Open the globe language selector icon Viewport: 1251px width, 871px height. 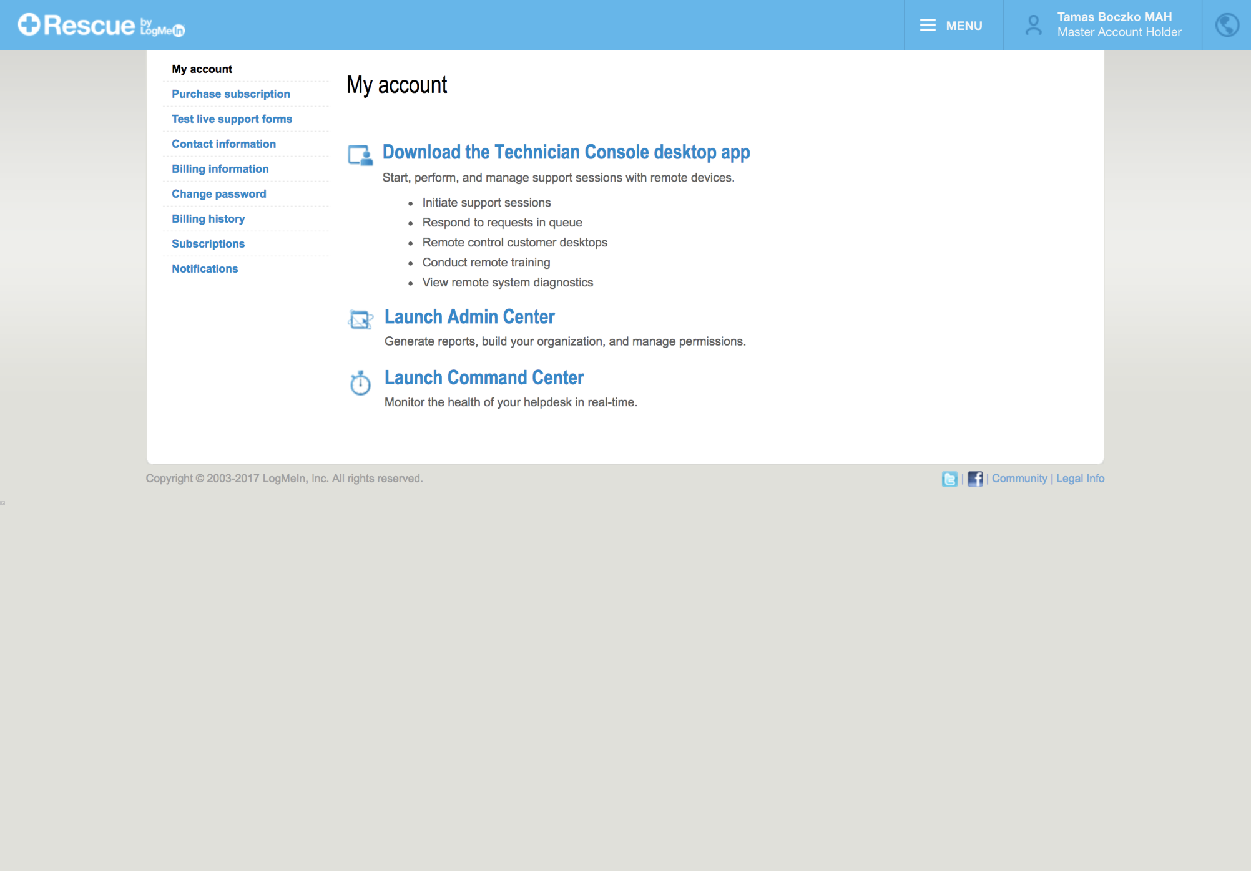pyautogui.click(x=1227, y=25)
